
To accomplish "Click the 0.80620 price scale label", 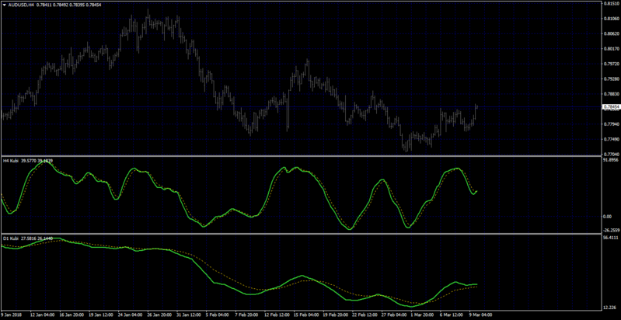I will click(610, 34).
